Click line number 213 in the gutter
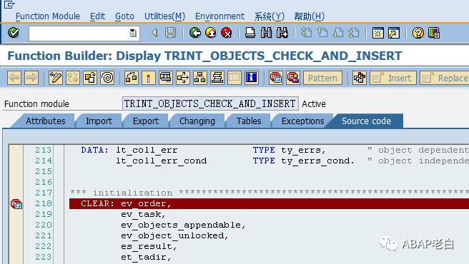Image resolution: width=469 pixels, height=264 pixels. point(44,150)
